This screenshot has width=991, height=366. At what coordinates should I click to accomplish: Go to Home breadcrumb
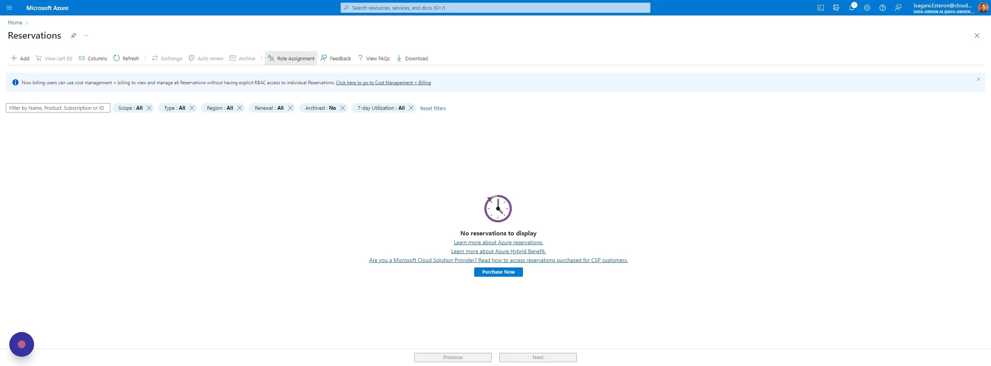[x=15, y=22]
